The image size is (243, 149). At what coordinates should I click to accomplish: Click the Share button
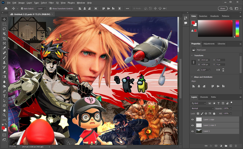coord(222,8)
